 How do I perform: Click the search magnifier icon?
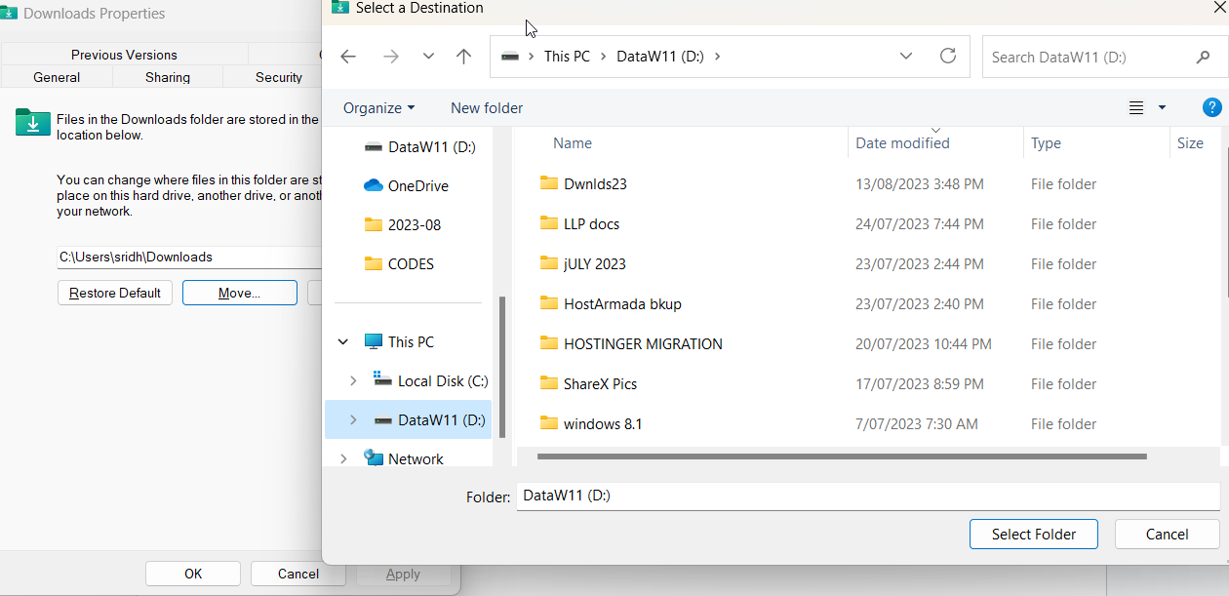click(1203, 58)
